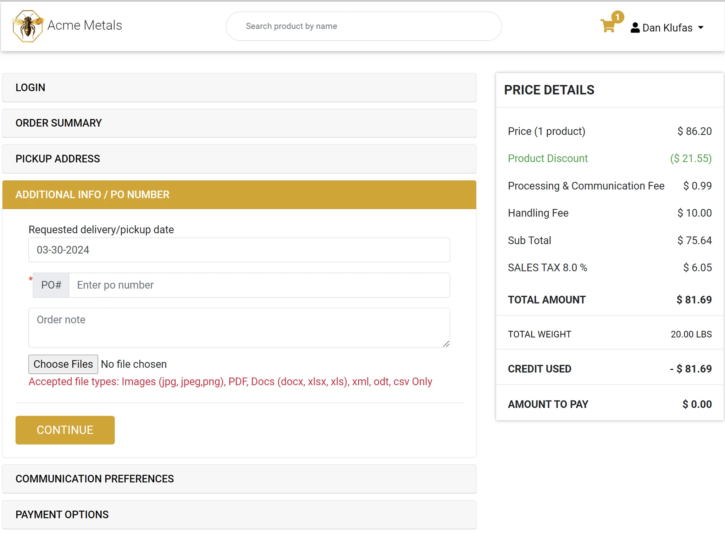Open the shopping cart icon
This screenshot has height=533, width=725.
coord(608,26)
